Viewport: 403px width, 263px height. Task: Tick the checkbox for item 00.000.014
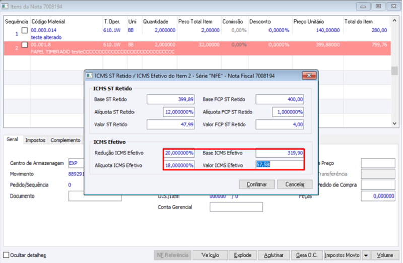(x=24, y=30)
